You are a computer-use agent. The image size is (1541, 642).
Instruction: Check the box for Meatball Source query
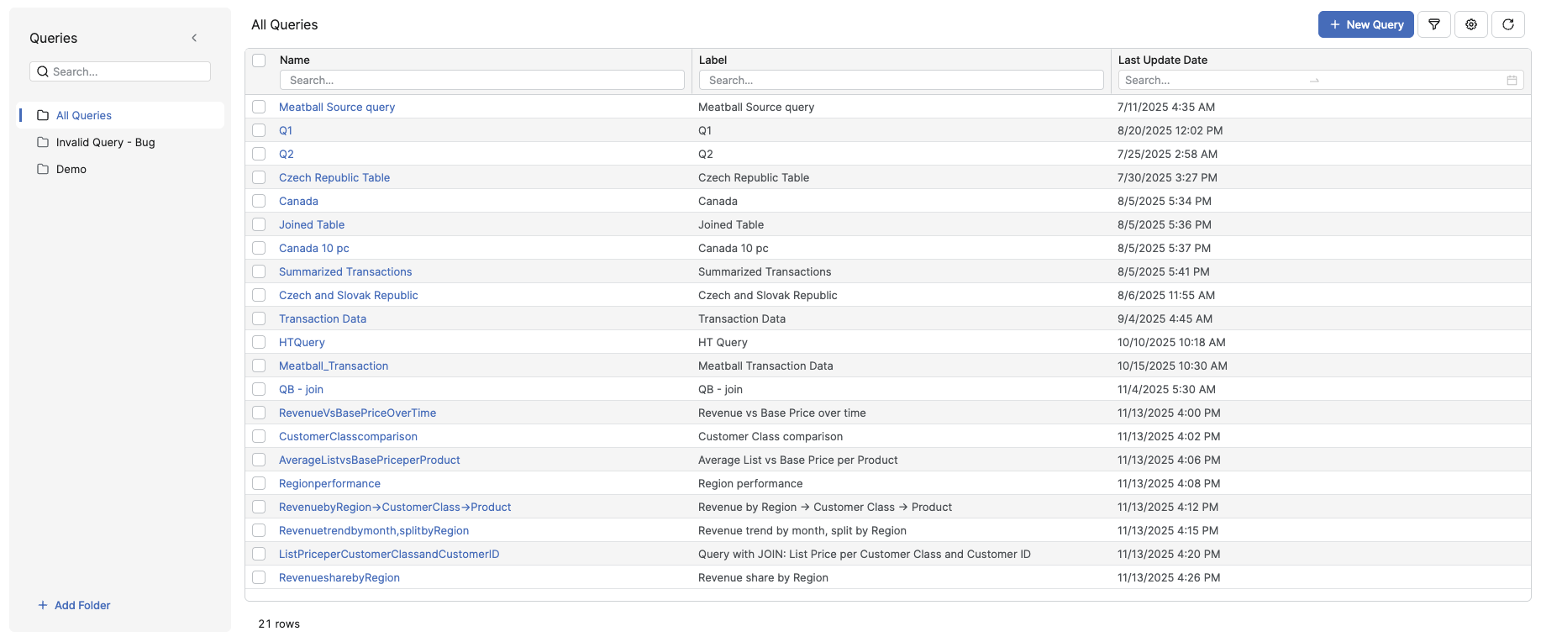tap(259, 107)
